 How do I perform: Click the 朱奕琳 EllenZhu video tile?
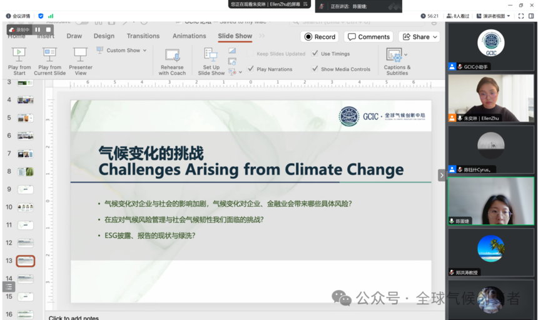point(491,98)
